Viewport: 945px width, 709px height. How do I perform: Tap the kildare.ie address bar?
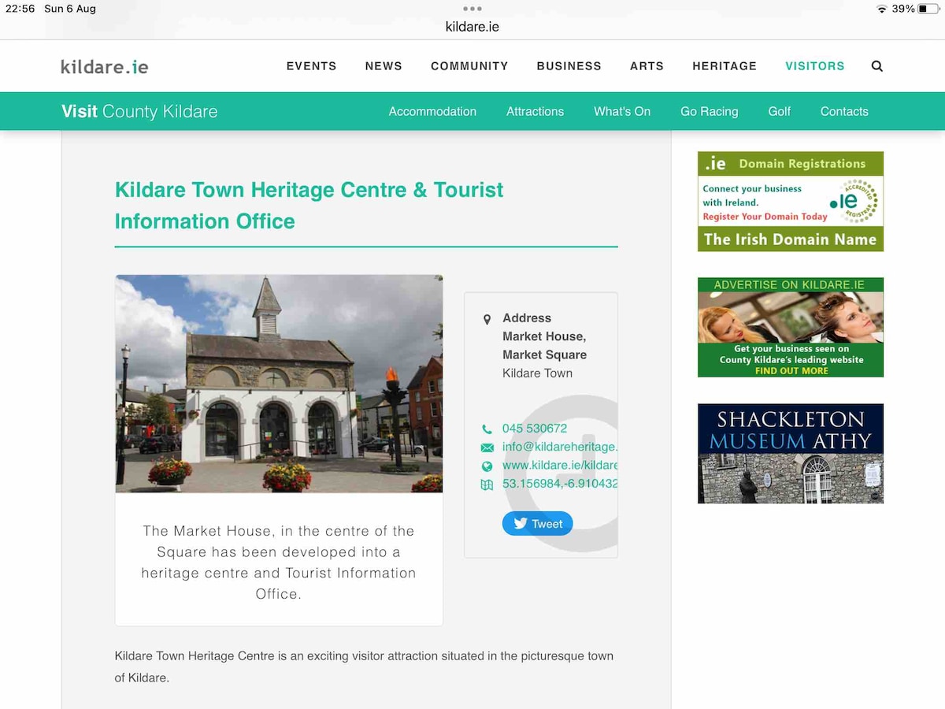pos(472,27)
